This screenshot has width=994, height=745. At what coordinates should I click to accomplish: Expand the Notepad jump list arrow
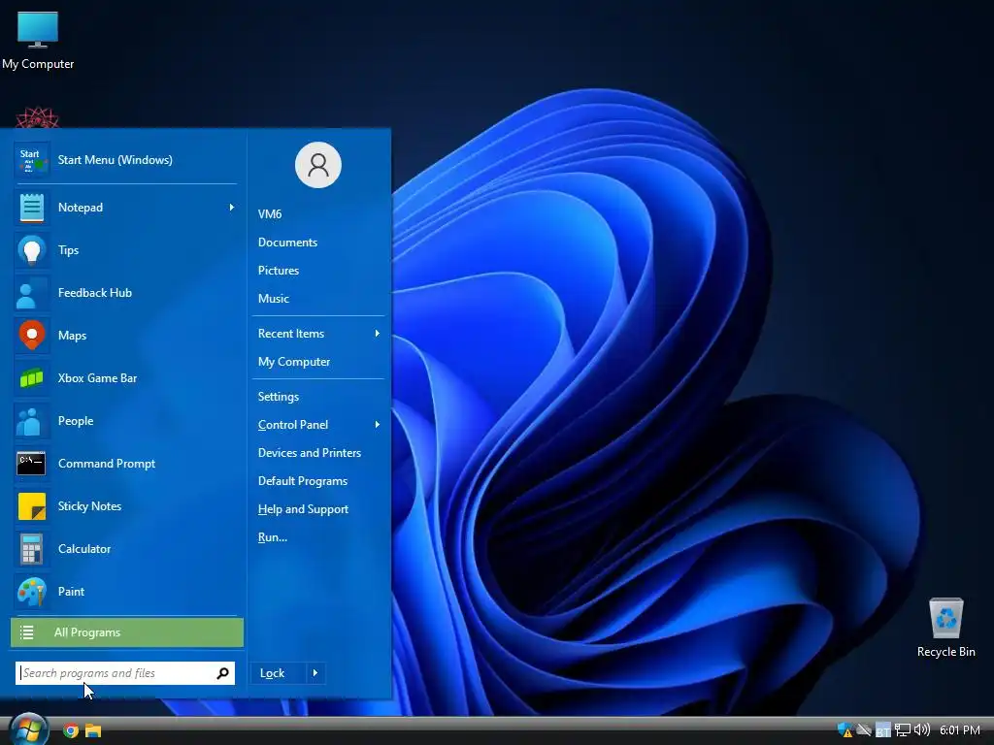231,208
